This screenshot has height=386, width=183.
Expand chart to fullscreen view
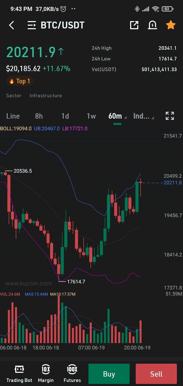coord(170,116)
